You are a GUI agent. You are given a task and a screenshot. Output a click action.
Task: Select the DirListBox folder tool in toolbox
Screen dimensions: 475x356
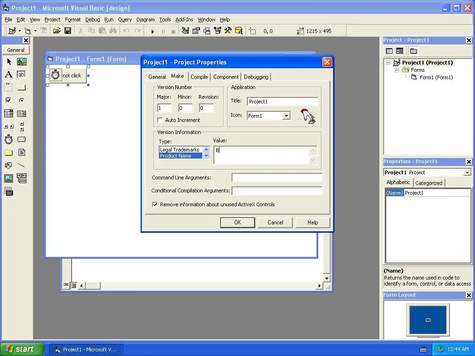pos(9,152)
